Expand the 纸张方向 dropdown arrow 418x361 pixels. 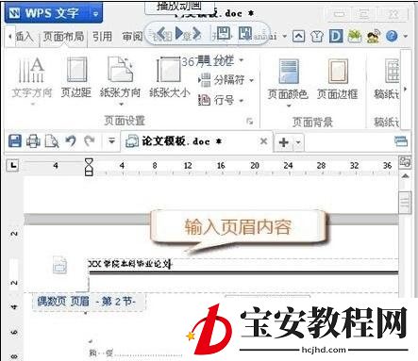point(121,104)
